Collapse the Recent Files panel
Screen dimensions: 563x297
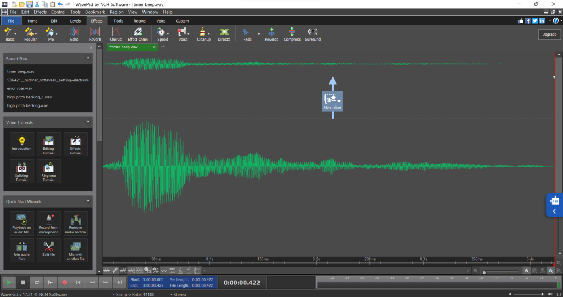click(88, 58)
